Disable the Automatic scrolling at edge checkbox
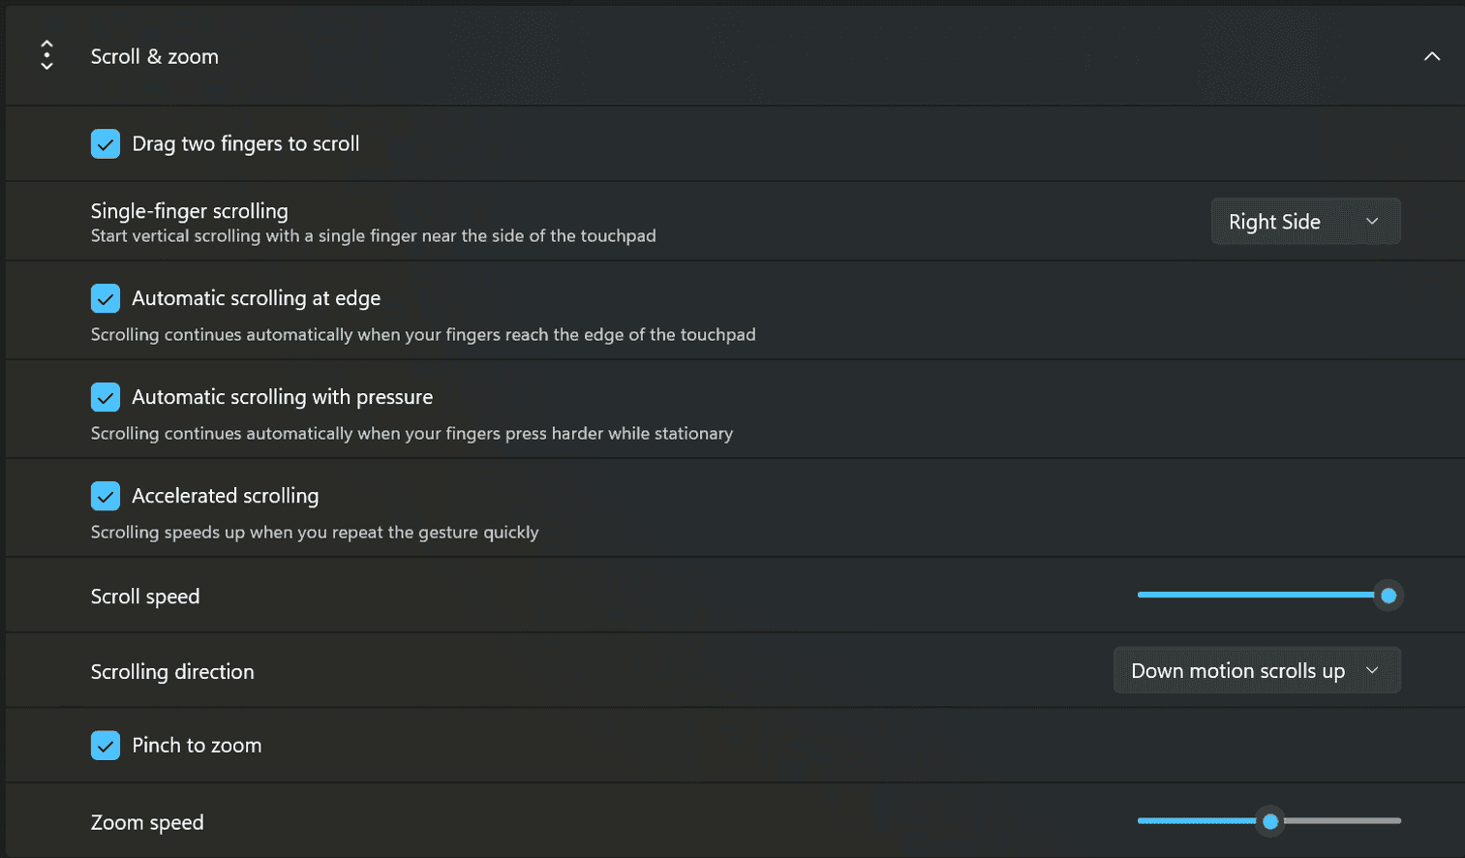Viewport: 1465px width, 858px height. pyautogui.click(x=106, y=298)
